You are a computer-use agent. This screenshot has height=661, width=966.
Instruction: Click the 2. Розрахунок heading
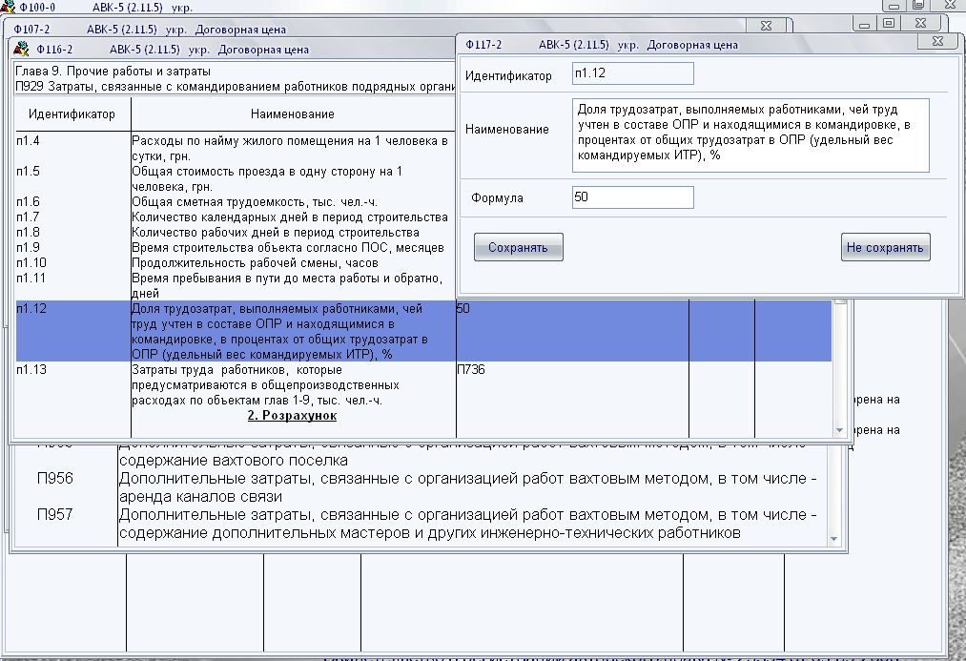[x=292, y=416]
